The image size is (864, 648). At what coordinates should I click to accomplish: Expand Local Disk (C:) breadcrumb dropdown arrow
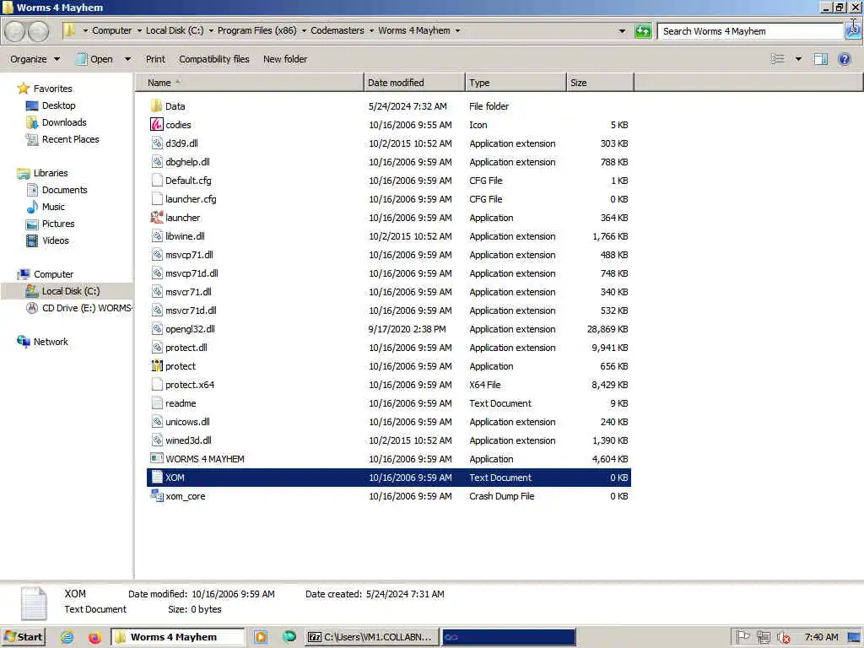[x=210, y=31]
